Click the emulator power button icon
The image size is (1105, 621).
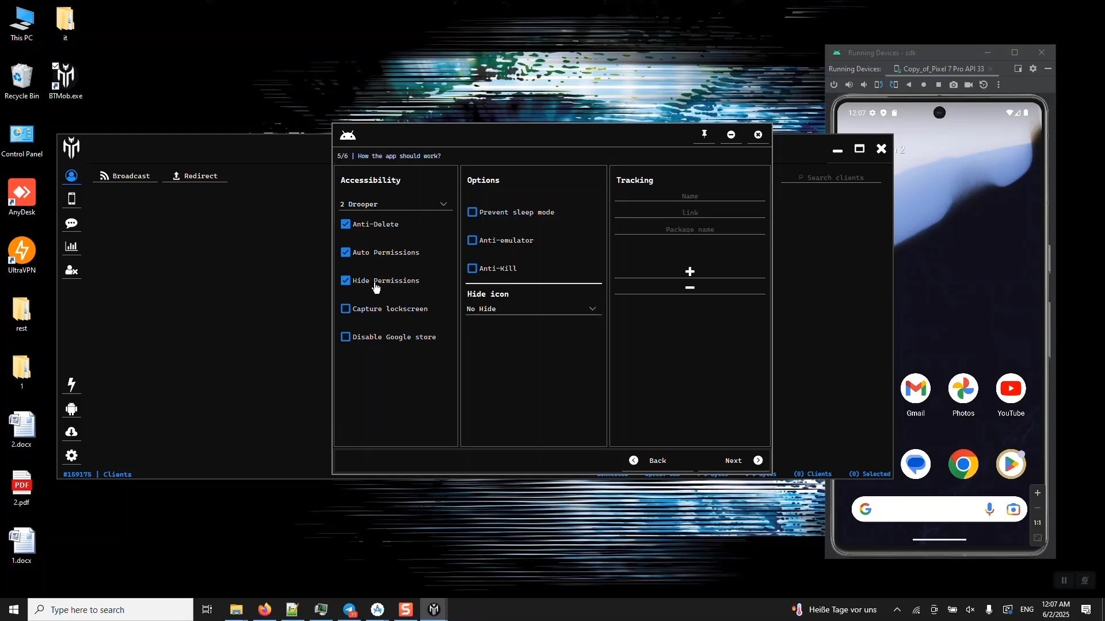tap(834, 85)
